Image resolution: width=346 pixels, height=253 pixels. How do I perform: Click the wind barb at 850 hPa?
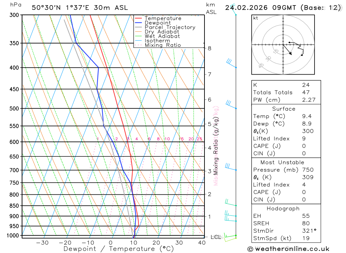(231, 203)
